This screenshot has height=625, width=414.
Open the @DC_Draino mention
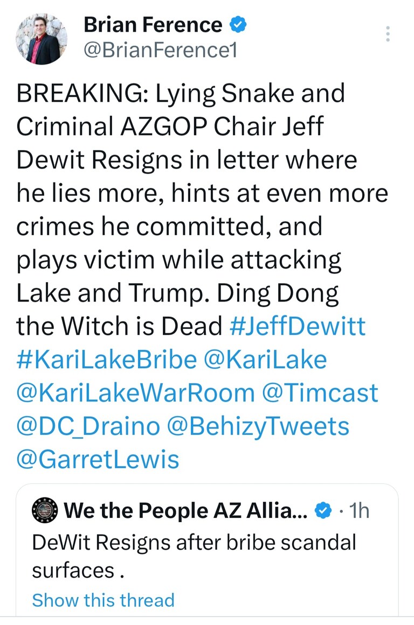click(x=88, y=426)
